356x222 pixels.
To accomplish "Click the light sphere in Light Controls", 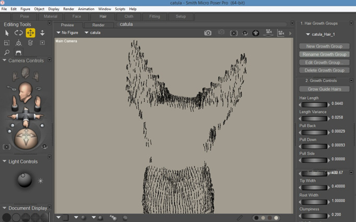I will 24,180.
